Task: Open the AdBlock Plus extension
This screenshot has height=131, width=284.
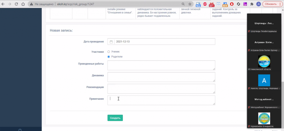Action: point(205,4)
